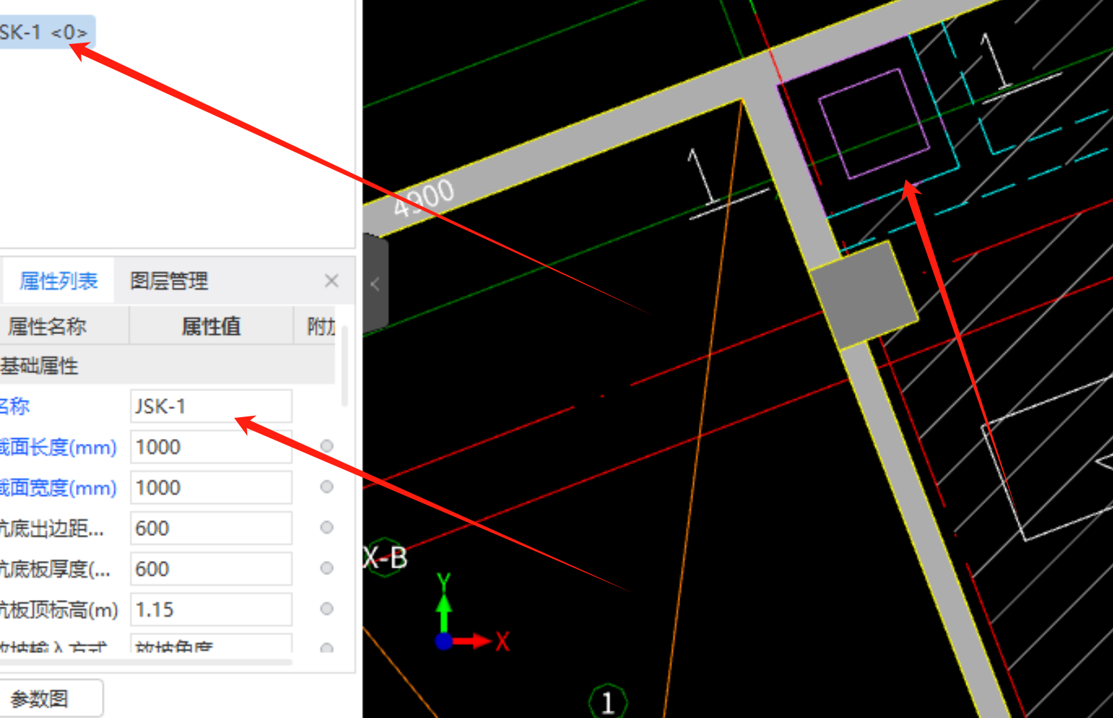Click the 4900 dimension text
This screenshot has height=718, width=1113.
[x=424, y=197]
